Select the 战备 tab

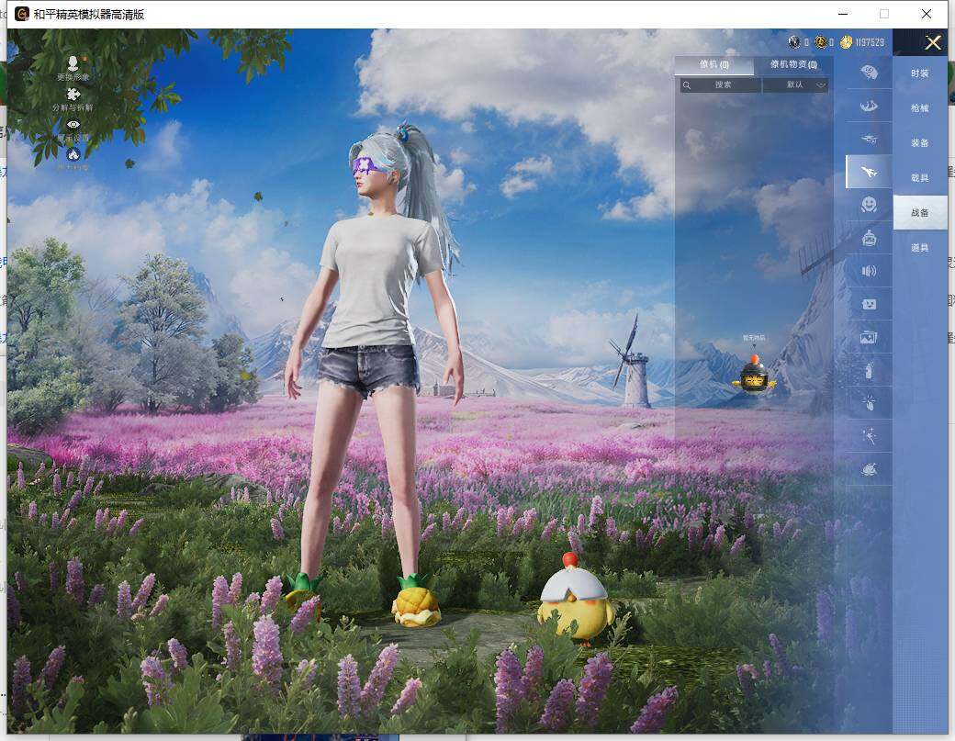(x=920, y=212)
